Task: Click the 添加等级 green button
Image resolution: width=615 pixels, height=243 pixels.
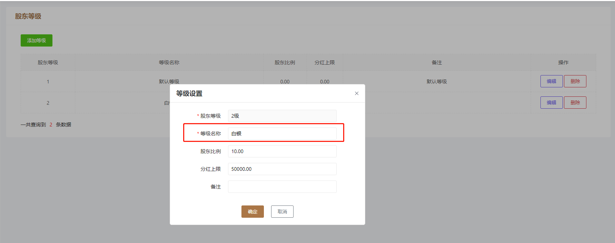Action: pyautogui.click(x=37, y=40)
